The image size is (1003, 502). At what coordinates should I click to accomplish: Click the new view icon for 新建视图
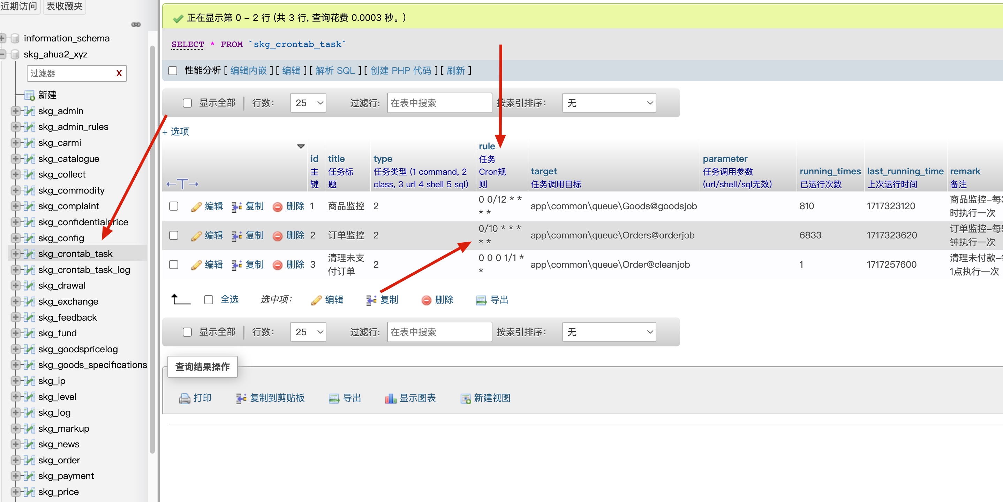pyautogui.click(x=466, y=398)
